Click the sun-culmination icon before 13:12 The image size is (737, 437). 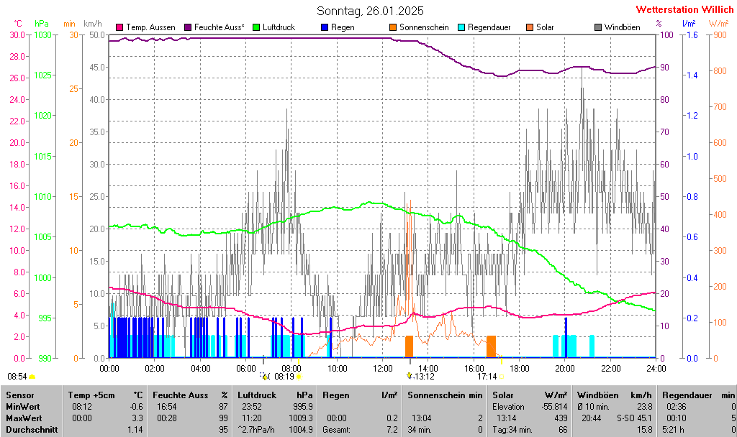tap(410, 376)
